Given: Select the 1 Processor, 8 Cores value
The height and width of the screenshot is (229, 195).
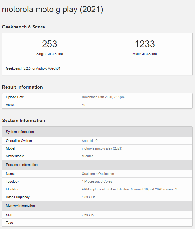Looking at the screenshot, I should click(97, 181).
